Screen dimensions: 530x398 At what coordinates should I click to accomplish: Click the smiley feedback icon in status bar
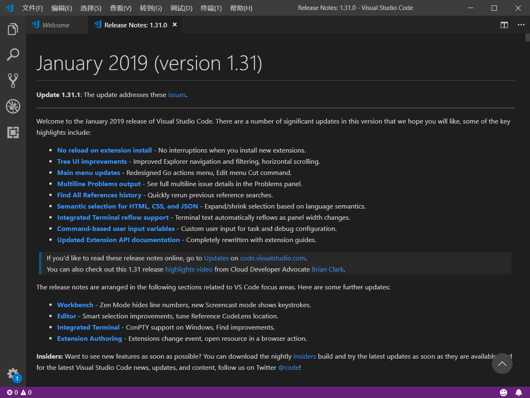(503, 392)
